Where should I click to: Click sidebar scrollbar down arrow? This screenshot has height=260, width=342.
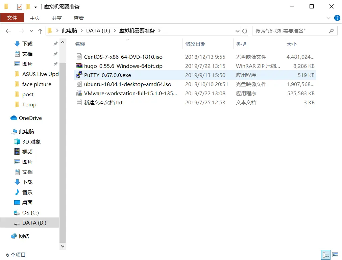tap(63, 246)
